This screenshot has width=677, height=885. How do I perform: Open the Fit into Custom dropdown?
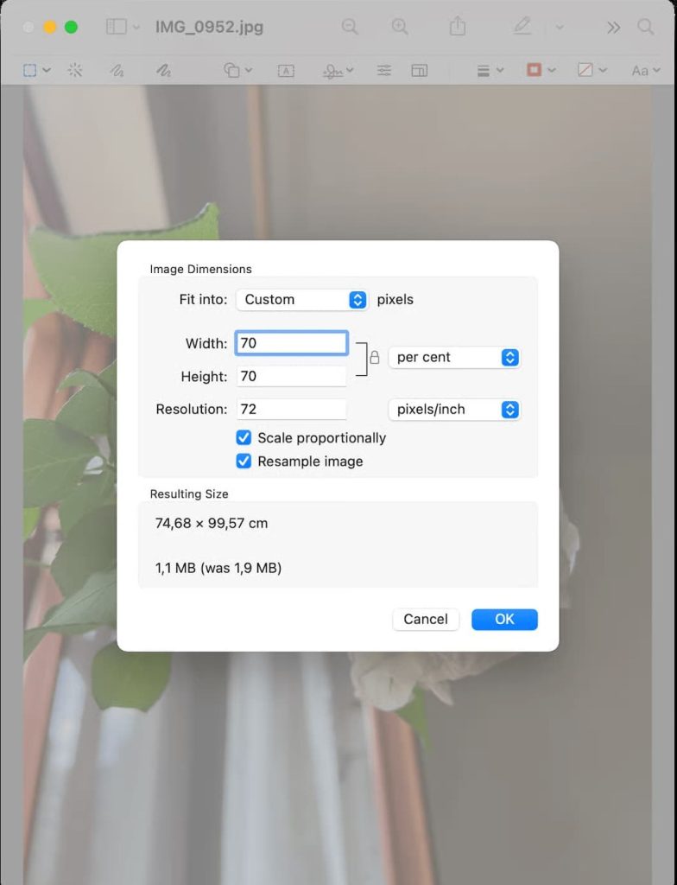pos(302,300)
